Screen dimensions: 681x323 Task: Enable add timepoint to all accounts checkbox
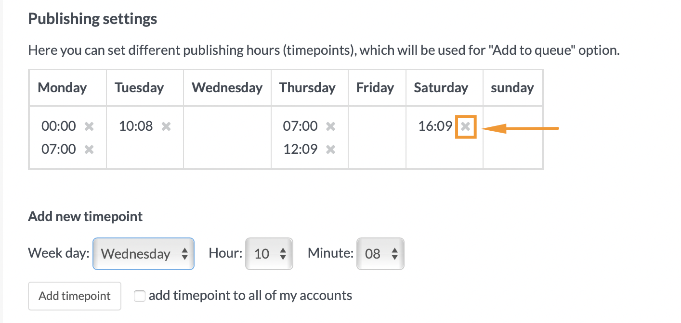pos(140,296)
